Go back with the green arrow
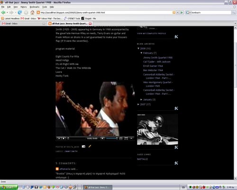Image resolution: width=237 pixels, height=190 pixels. tap(3, 12)
